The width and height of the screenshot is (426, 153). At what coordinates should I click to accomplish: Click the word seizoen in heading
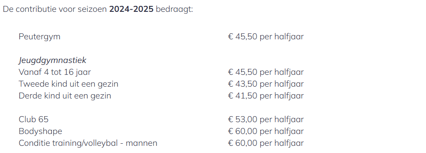(x=92, y=9)
